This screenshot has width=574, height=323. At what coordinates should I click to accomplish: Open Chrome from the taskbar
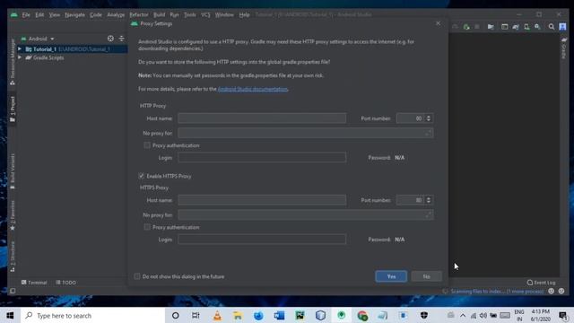click(362, 315)
